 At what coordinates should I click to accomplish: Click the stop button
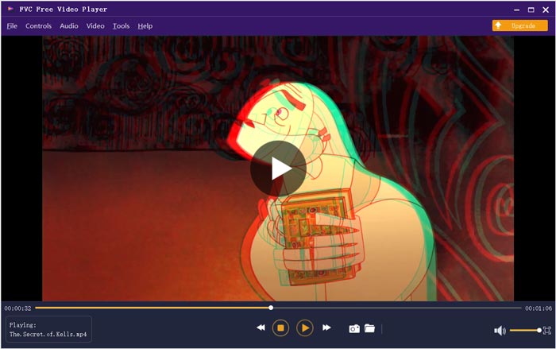pyautogui.click(x=280, y=328)
